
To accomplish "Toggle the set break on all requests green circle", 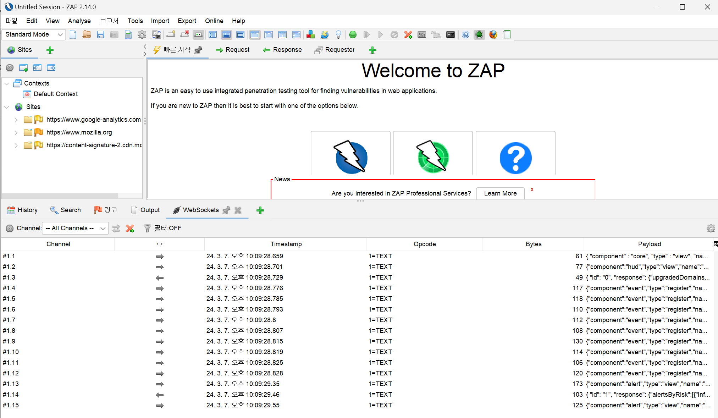I will pos(353,34).
